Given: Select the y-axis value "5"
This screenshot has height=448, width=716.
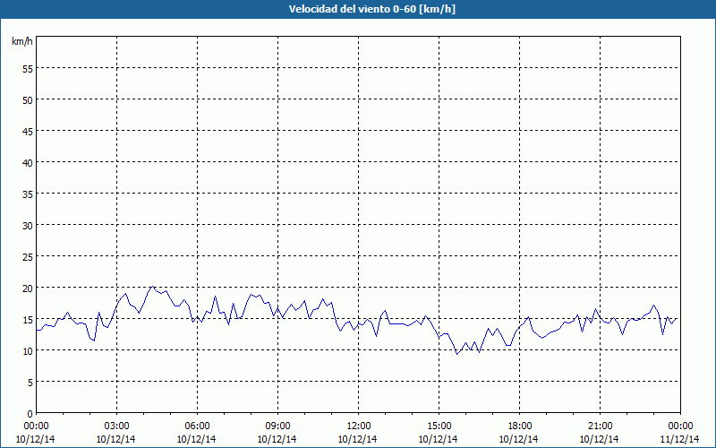Looking at the screenshot, I should (30, 383).
